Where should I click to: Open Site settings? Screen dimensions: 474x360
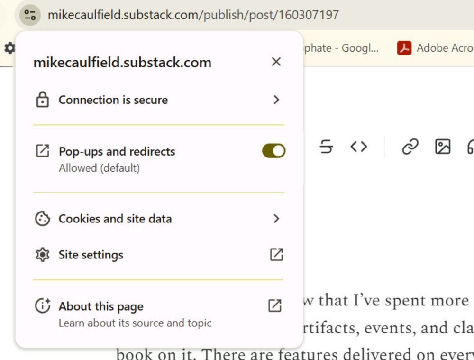[x=159, y=255]
